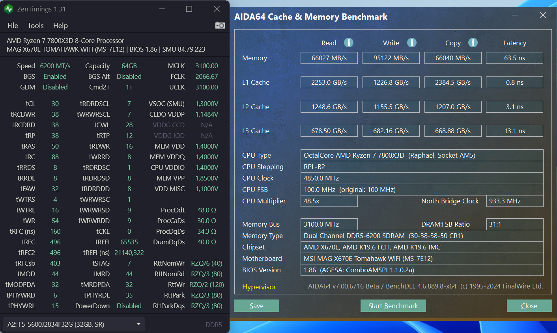Click the Memory Type DDR5-6200 field
The height and width of the screenshot is (333, 557).
[x=422, y=236]
